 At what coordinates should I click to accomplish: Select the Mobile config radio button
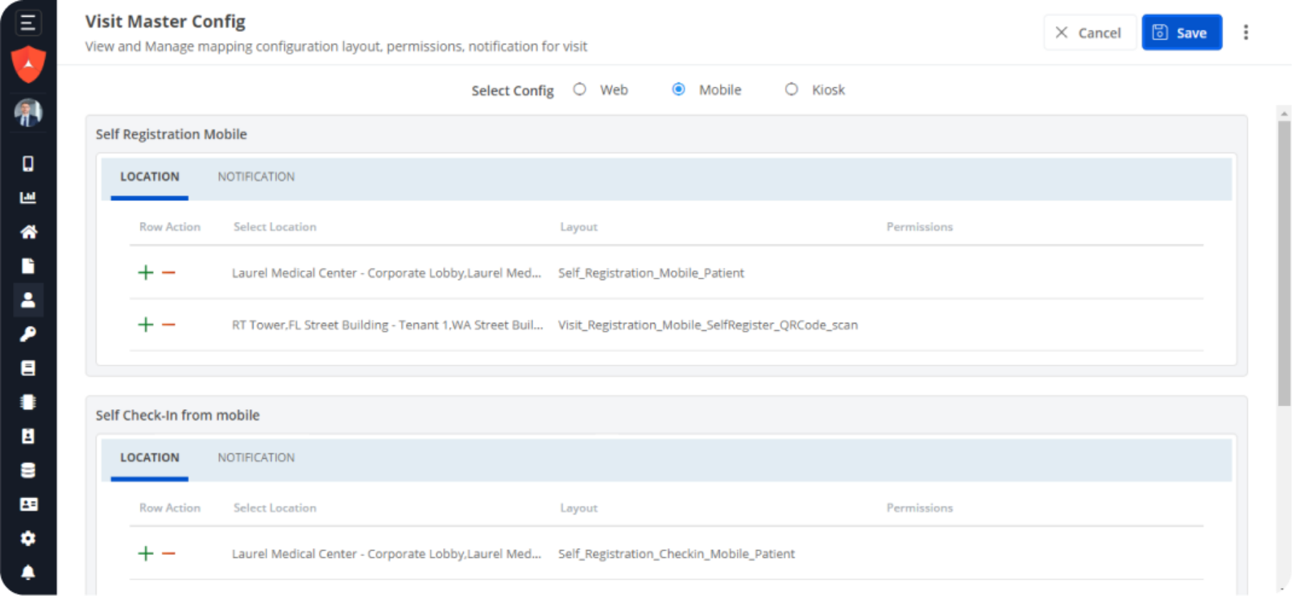[678, 89]
